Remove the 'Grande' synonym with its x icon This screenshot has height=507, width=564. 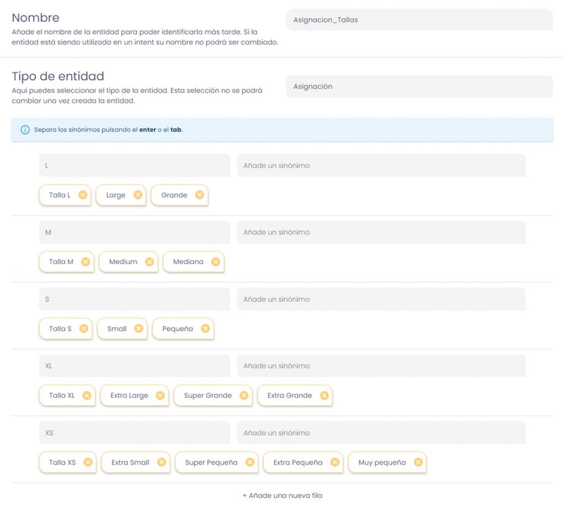[199, 195]
